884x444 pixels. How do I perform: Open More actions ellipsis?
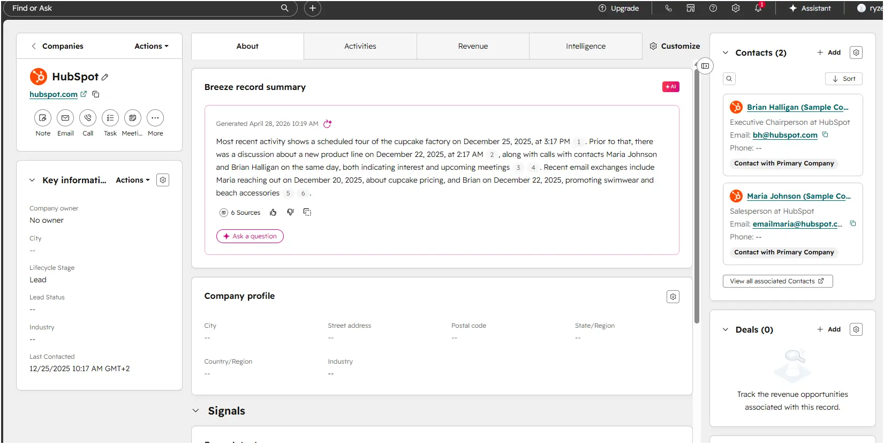point(155,118)
